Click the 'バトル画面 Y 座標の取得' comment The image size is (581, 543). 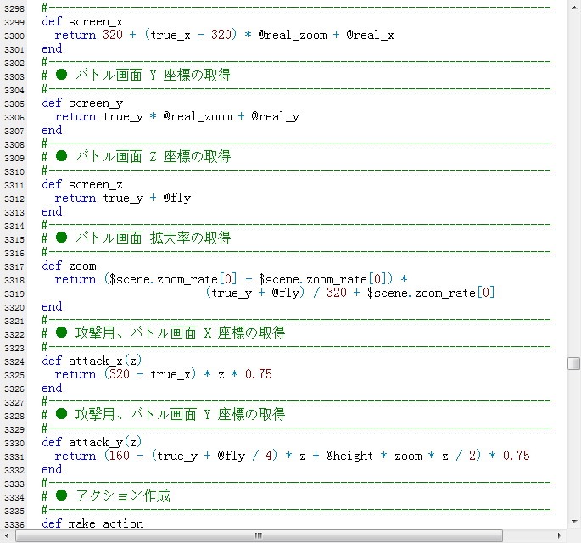pyautogui.click(x=153, y=76)
